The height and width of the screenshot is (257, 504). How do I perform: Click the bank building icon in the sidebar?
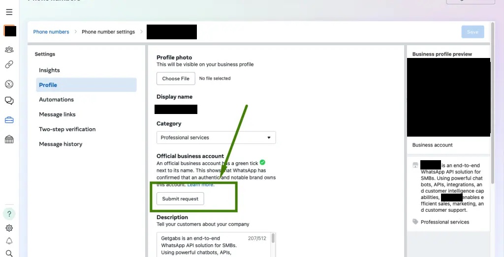coord(9,140)
